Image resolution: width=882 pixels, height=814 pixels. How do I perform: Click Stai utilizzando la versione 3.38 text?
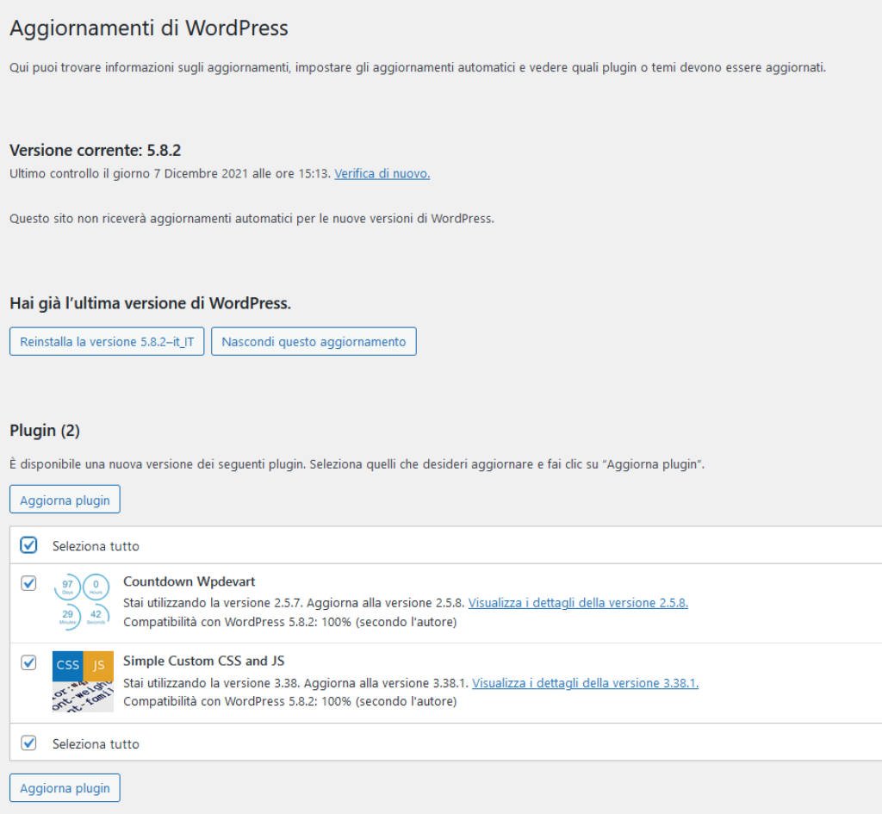coord(214,683)
